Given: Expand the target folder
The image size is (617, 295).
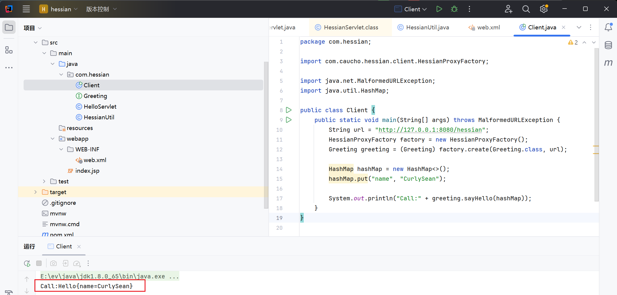Looking at the screenshot, I should (x=36, y=192).
